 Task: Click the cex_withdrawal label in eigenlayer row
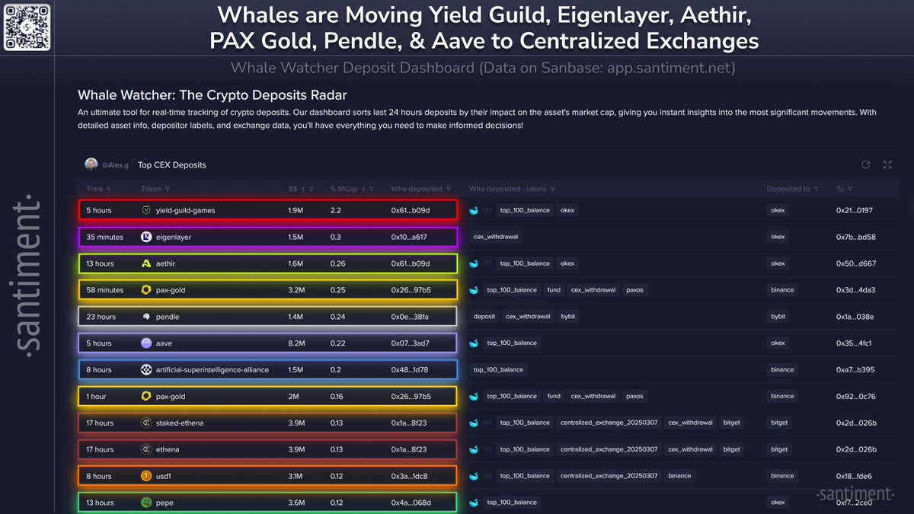click(496, 237)
